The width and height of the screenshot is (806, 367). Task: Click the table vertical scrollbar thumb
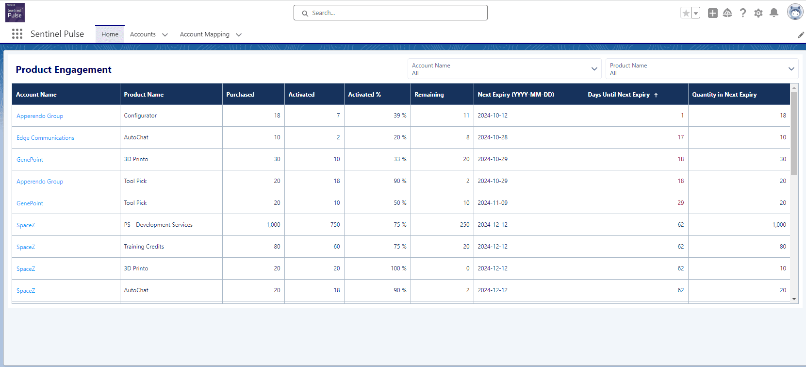794,133
